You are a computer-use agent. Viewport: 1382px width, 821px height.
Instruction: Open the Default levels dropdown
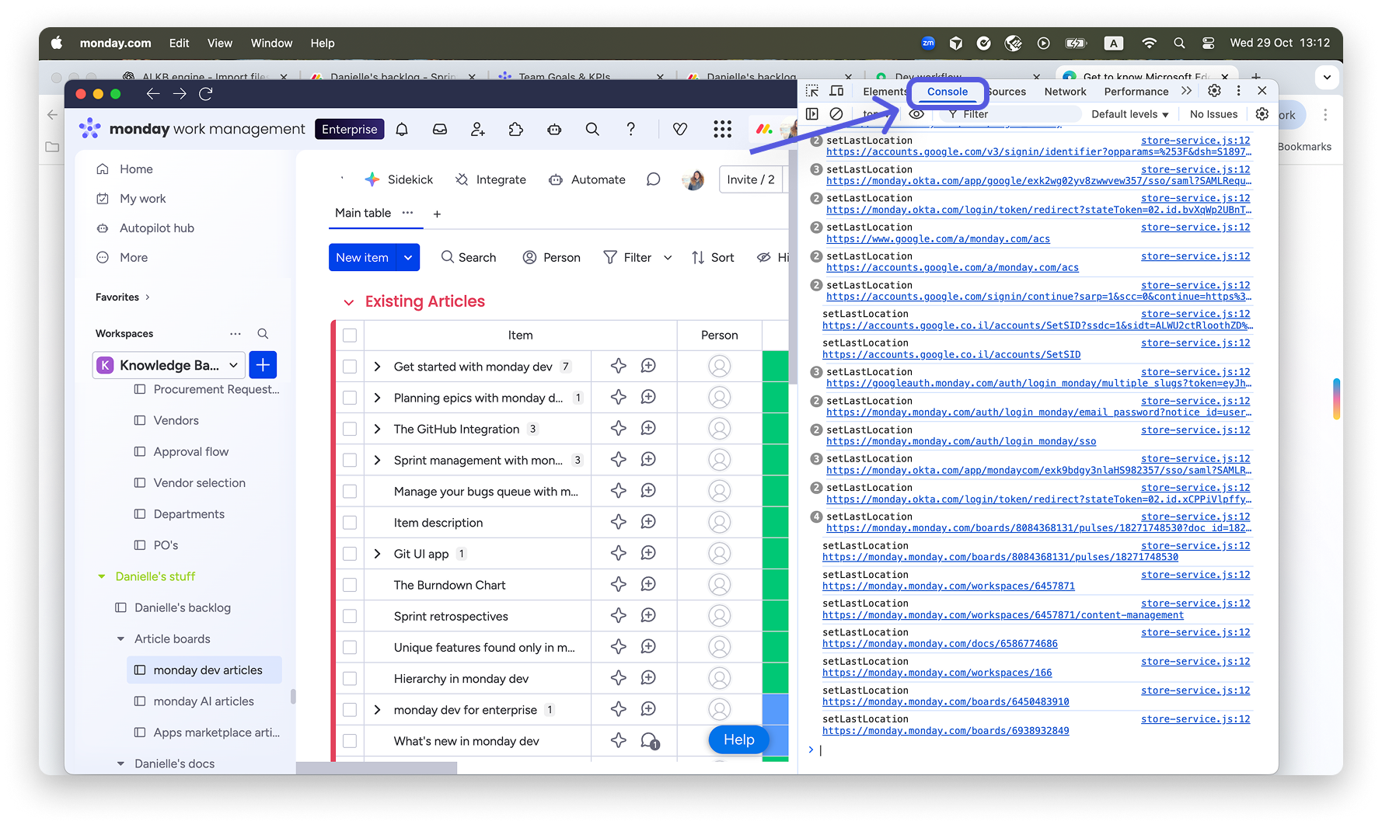coord(1129,114)
